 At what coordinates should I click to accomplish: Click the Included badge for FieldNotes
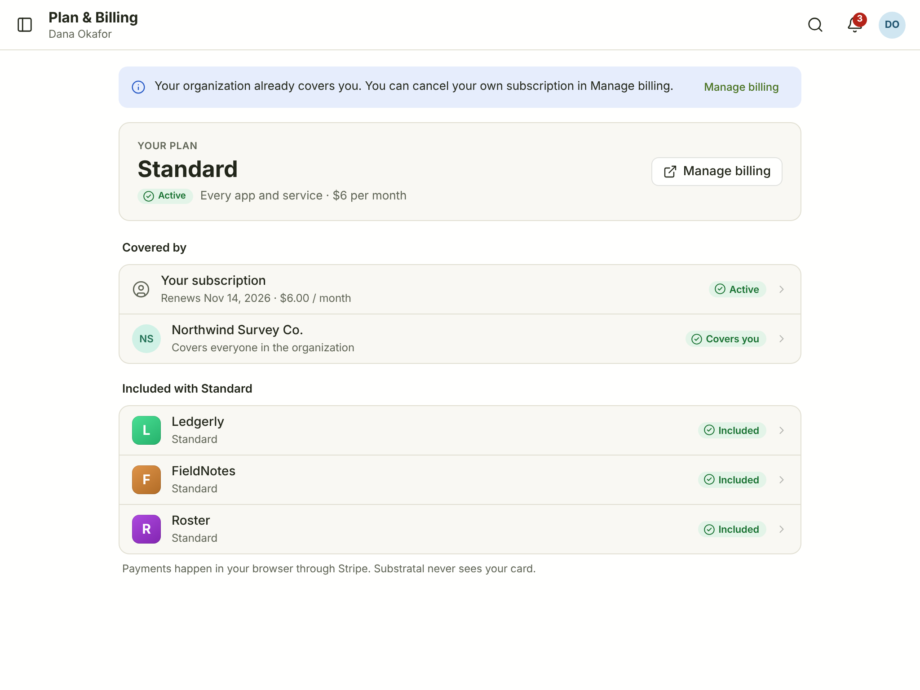732,480
